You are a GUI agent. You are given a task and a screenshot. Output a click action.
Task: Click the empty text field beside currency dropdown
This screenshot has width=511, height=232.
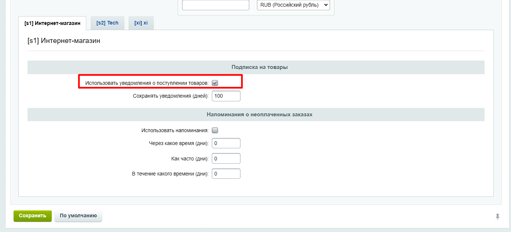tap(215, 5)
